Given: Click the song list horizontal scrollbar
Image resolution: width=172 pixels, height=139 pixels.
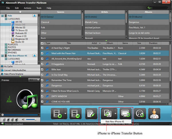Looking at the screenshot, I should tap(91, 104).
